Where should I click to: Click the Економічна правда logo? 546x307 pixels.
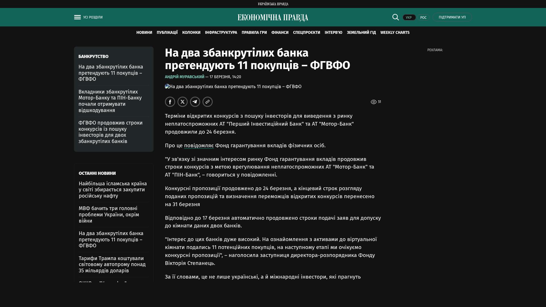[273, 18]
